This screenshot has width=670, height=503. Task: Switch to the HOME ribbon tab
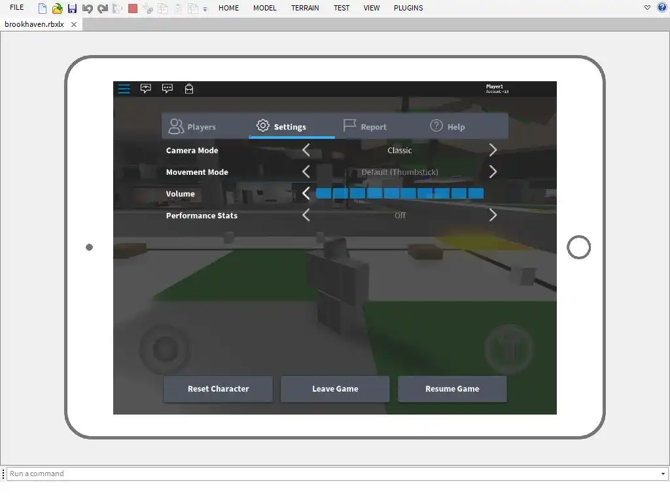coord(228,8)
